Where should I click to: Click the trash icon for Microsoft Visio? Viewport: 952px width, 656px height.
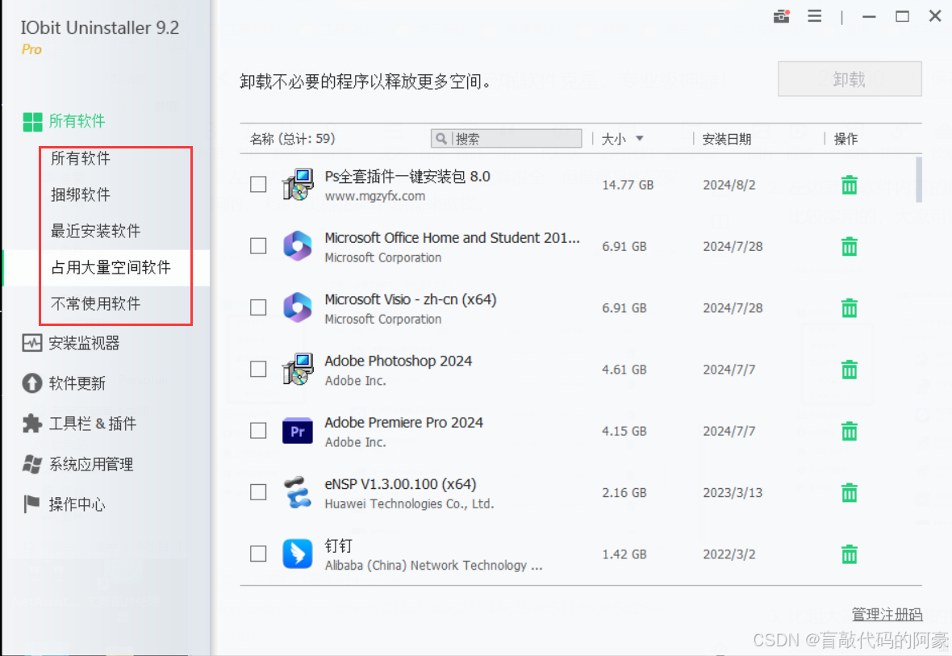850,308
